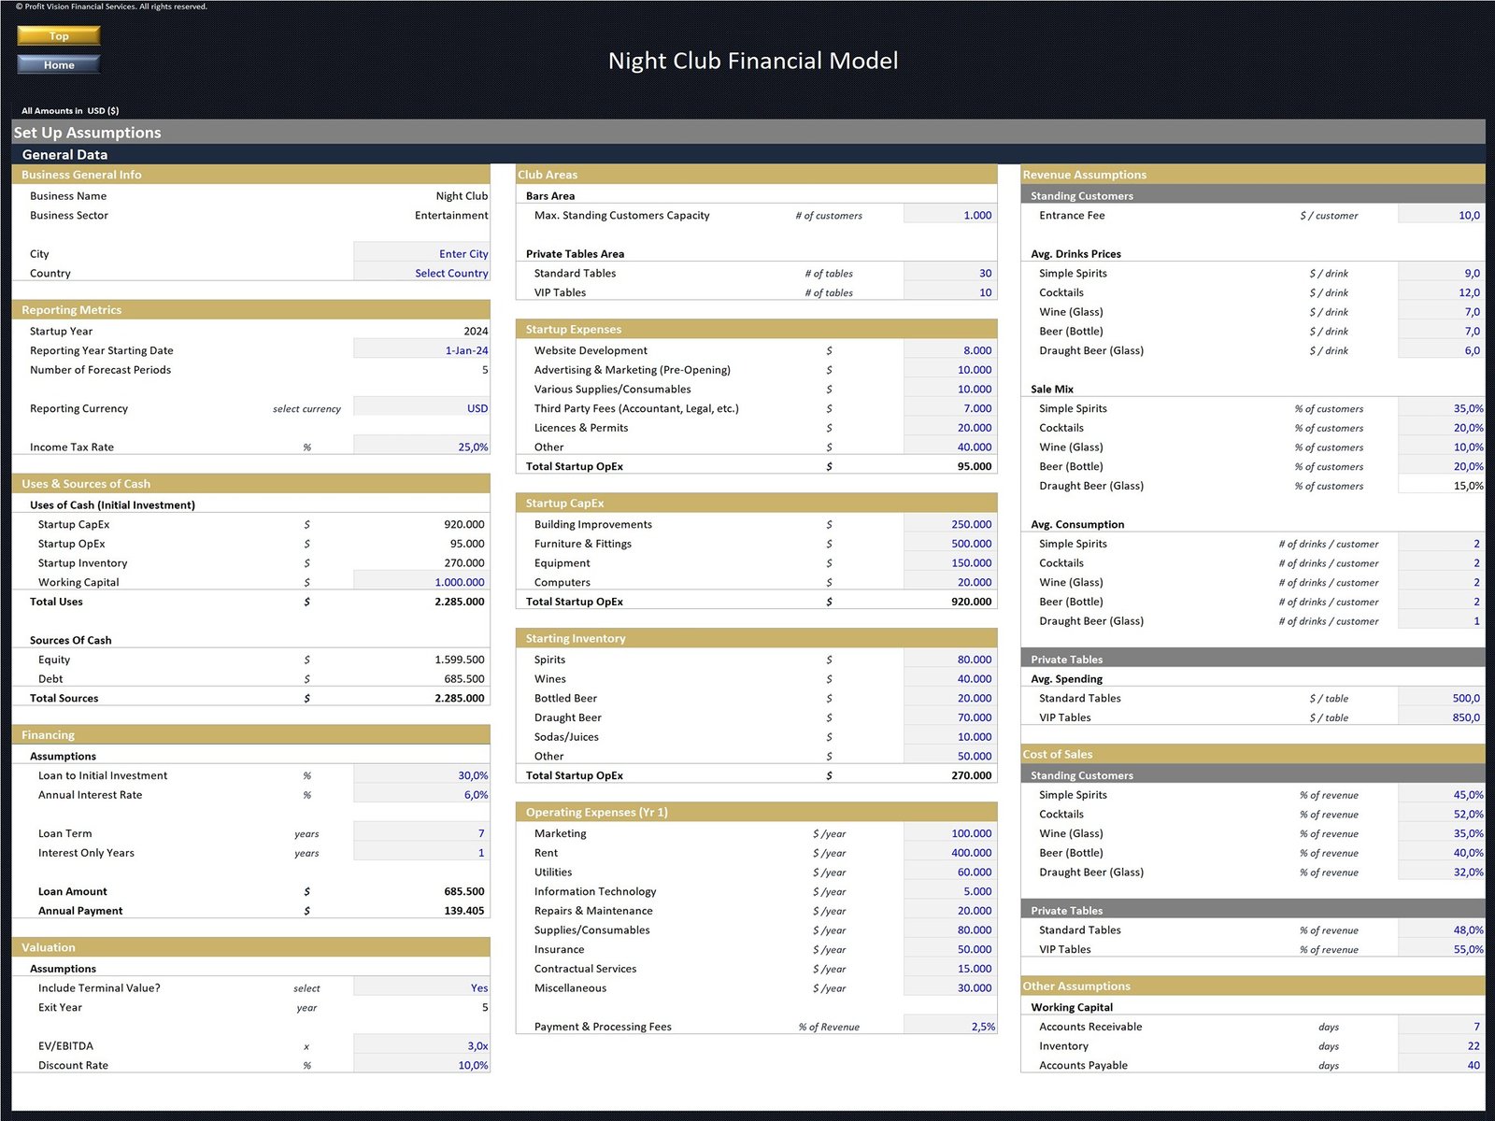Viewport: 1495px width, 1121px height.
Task: Select the Enter City input cell
Action: (x=421, y=254)
